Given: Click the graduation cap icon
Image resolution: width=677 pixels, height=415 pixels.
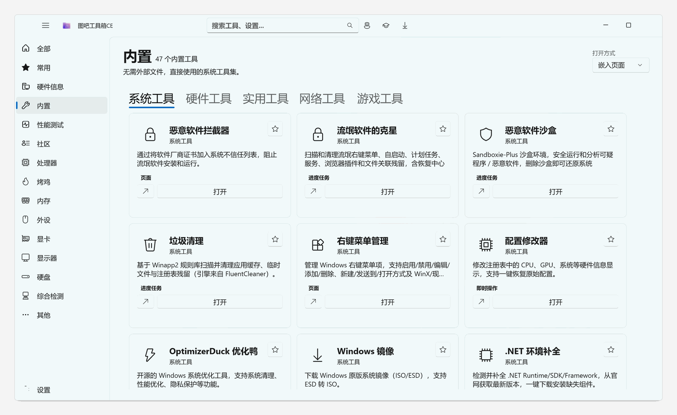Looking at the screenshot, I should click(x=386, y=26).
